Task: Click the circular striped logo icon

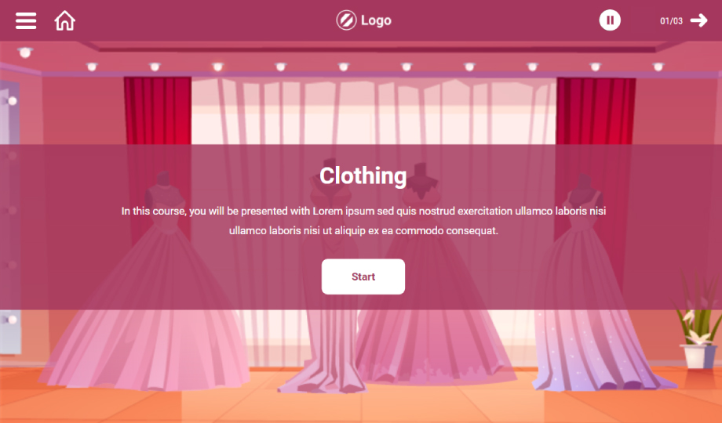Action: [346, 20]
